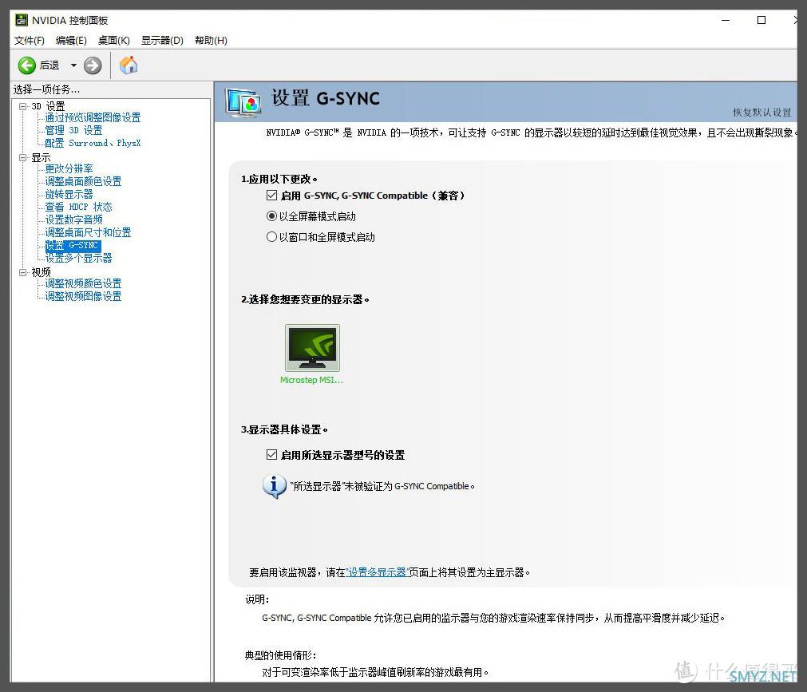This screenshot has height=692, width=807.
Task: Toggle 启用 G-SYNC, G-SYNC Compatible checkbox
Action: [271, 195]
